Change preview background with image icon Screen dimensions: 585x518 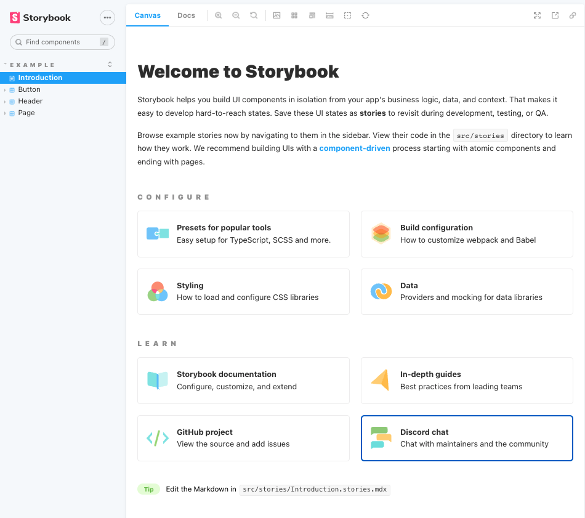(x=276, y=15)
